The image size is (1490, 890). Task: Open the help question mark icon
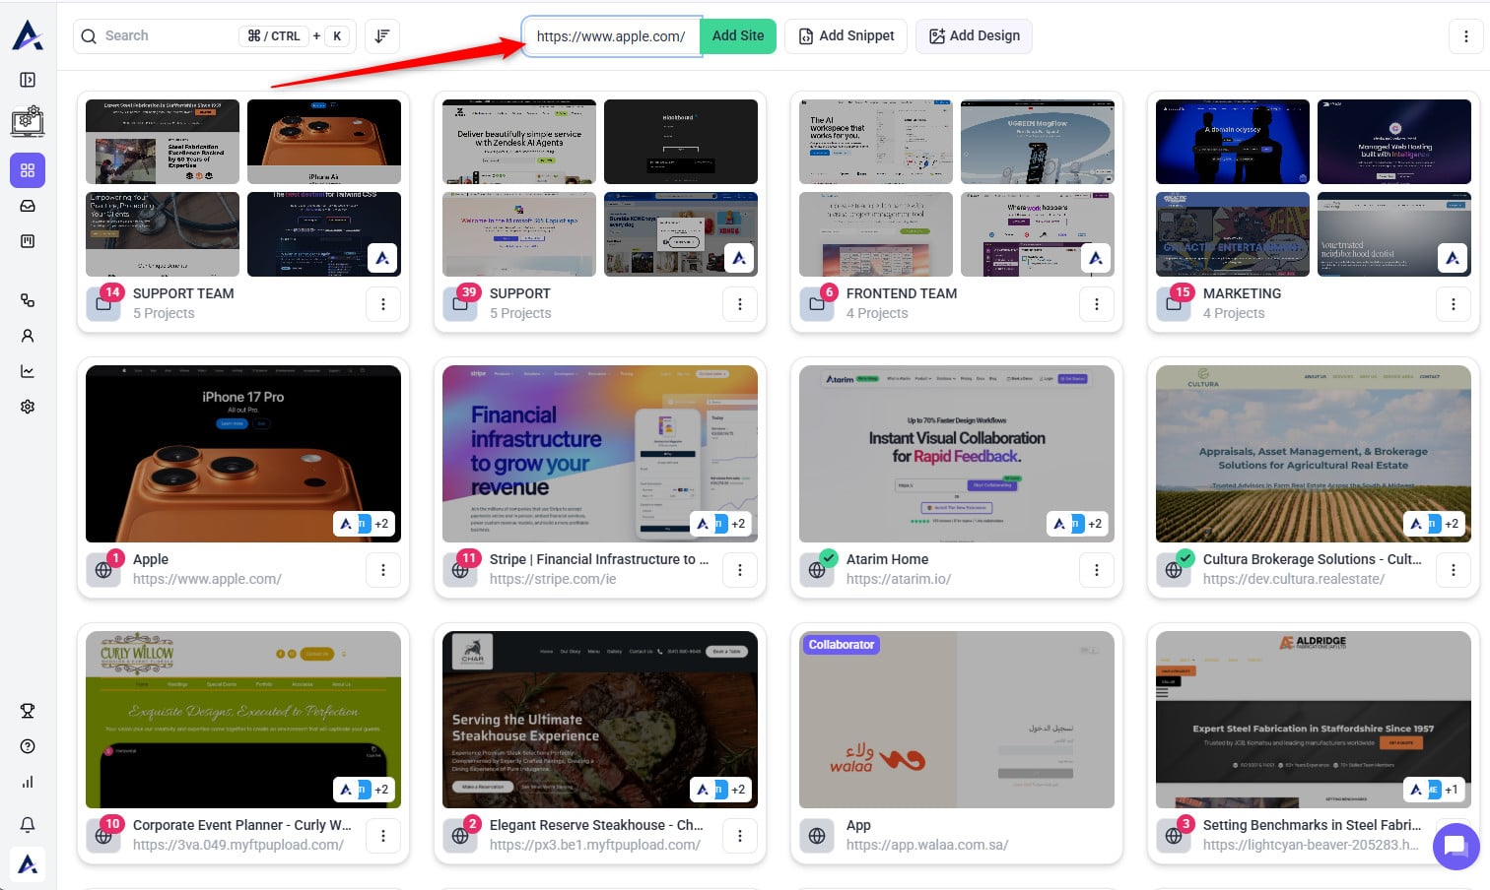28,746
